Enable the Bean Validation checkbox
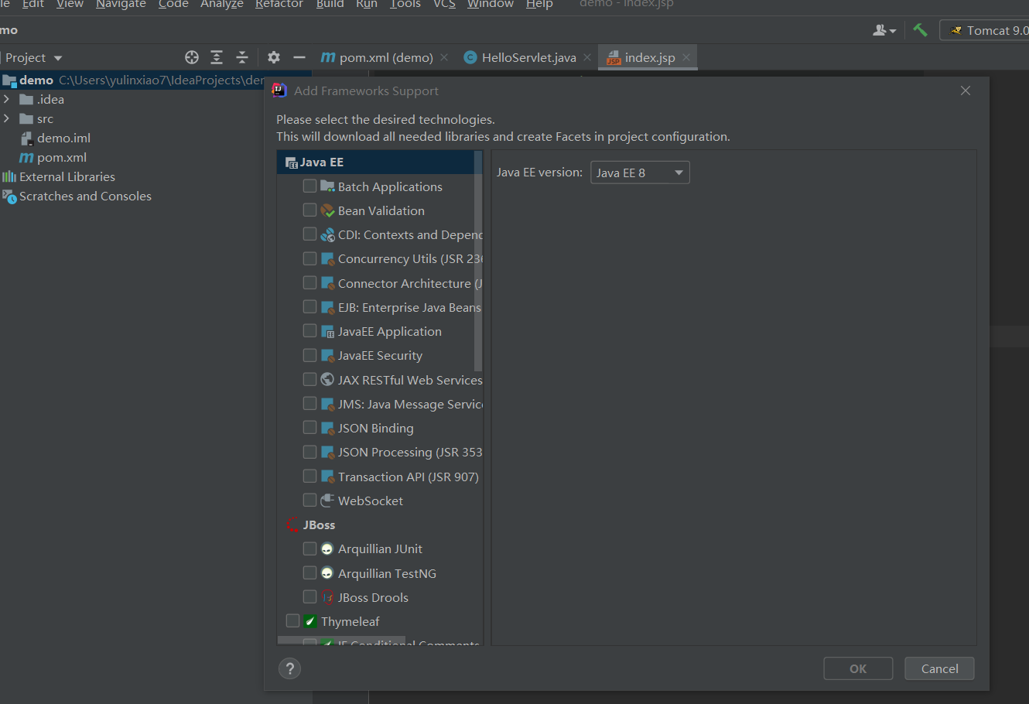Image resolution: width=1029 pixels, height=704 pixels. pos(309,210)
